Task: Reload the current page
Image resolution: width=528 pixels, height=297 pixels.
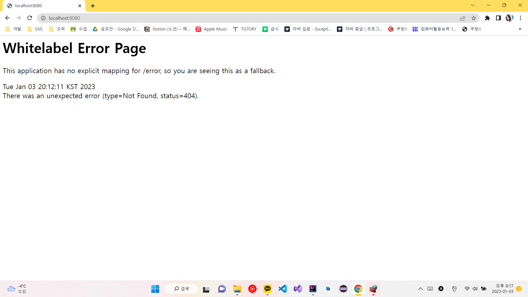Action: (x=30, y=18)
